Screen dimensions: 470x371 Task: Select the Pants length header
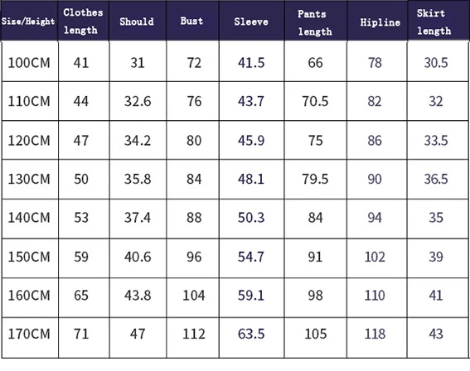point(316,22)
